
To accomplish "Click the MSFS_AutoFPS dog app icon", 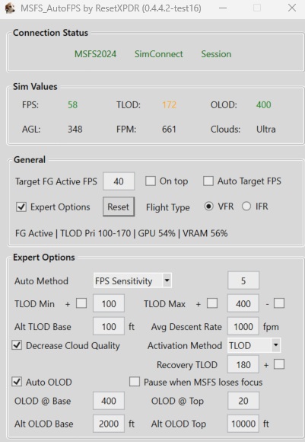I will tap(10, 8).
